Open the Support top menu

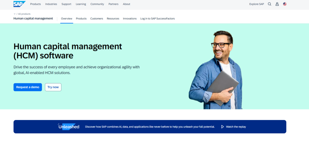click(66, 4)
